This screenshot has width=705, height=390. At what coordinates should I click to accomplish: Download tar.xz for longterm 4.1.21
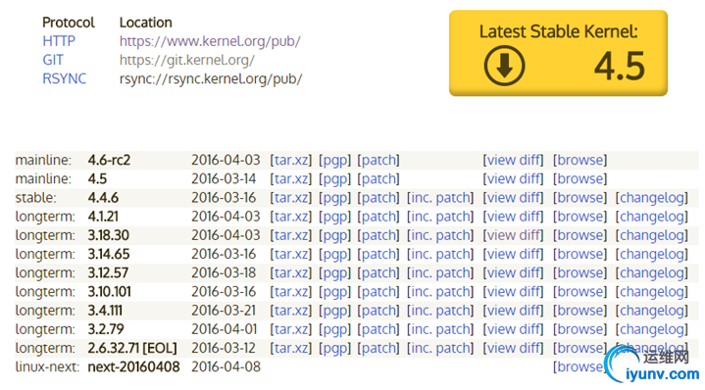pos(291,217)
